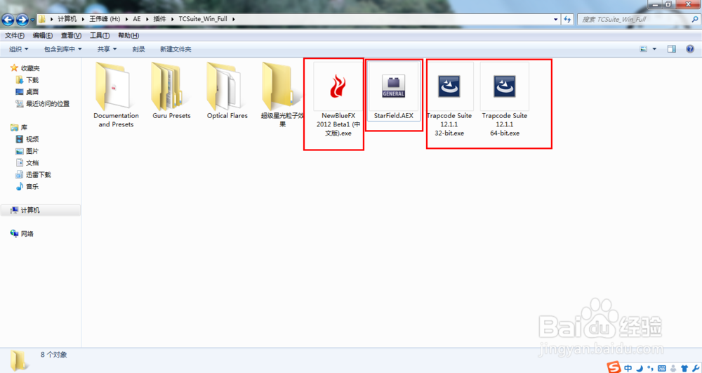Select 网络 in navigation pane
702x373 pixels.
[x=22, y=233]
